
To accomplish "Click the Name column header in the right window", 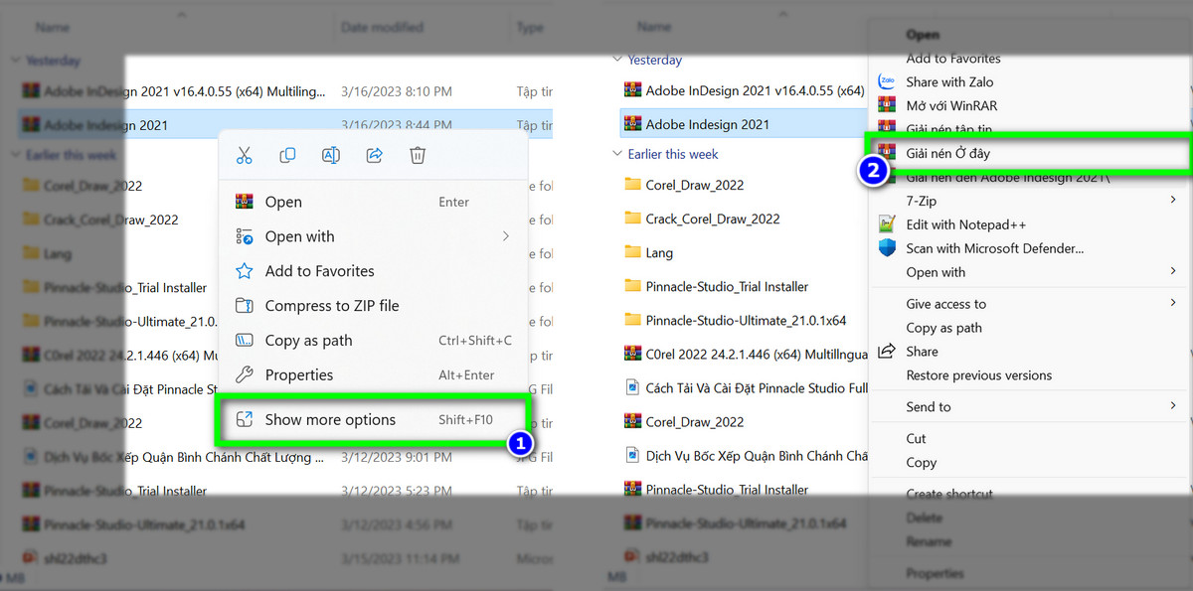I will pos(655,27).
